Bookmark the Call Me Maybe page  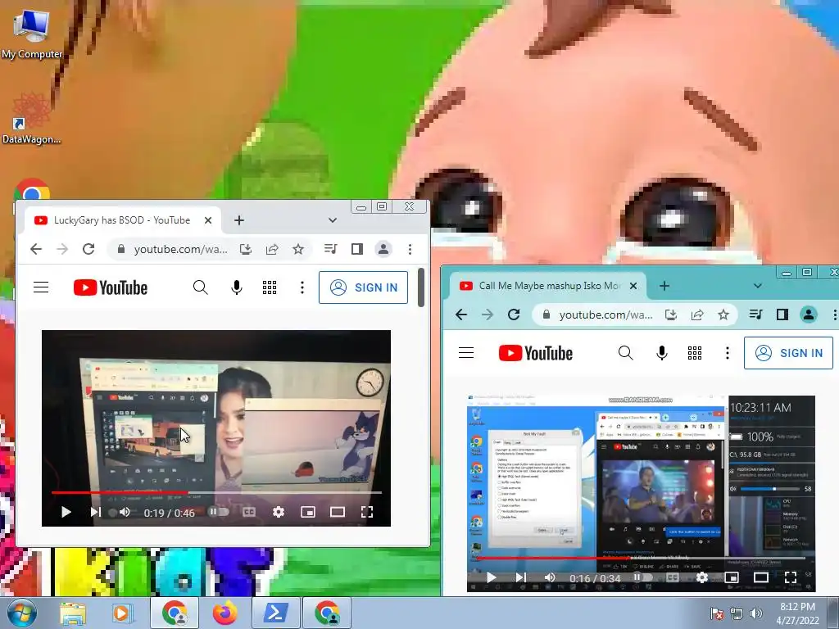pyautogui.click(x=723, y=314)
